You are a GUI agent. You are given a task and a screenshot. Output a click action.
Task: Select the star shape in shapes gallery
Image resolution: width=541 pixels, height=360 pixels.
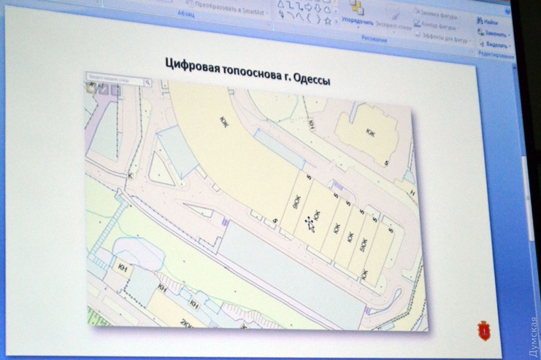click(x=328, y=20)
